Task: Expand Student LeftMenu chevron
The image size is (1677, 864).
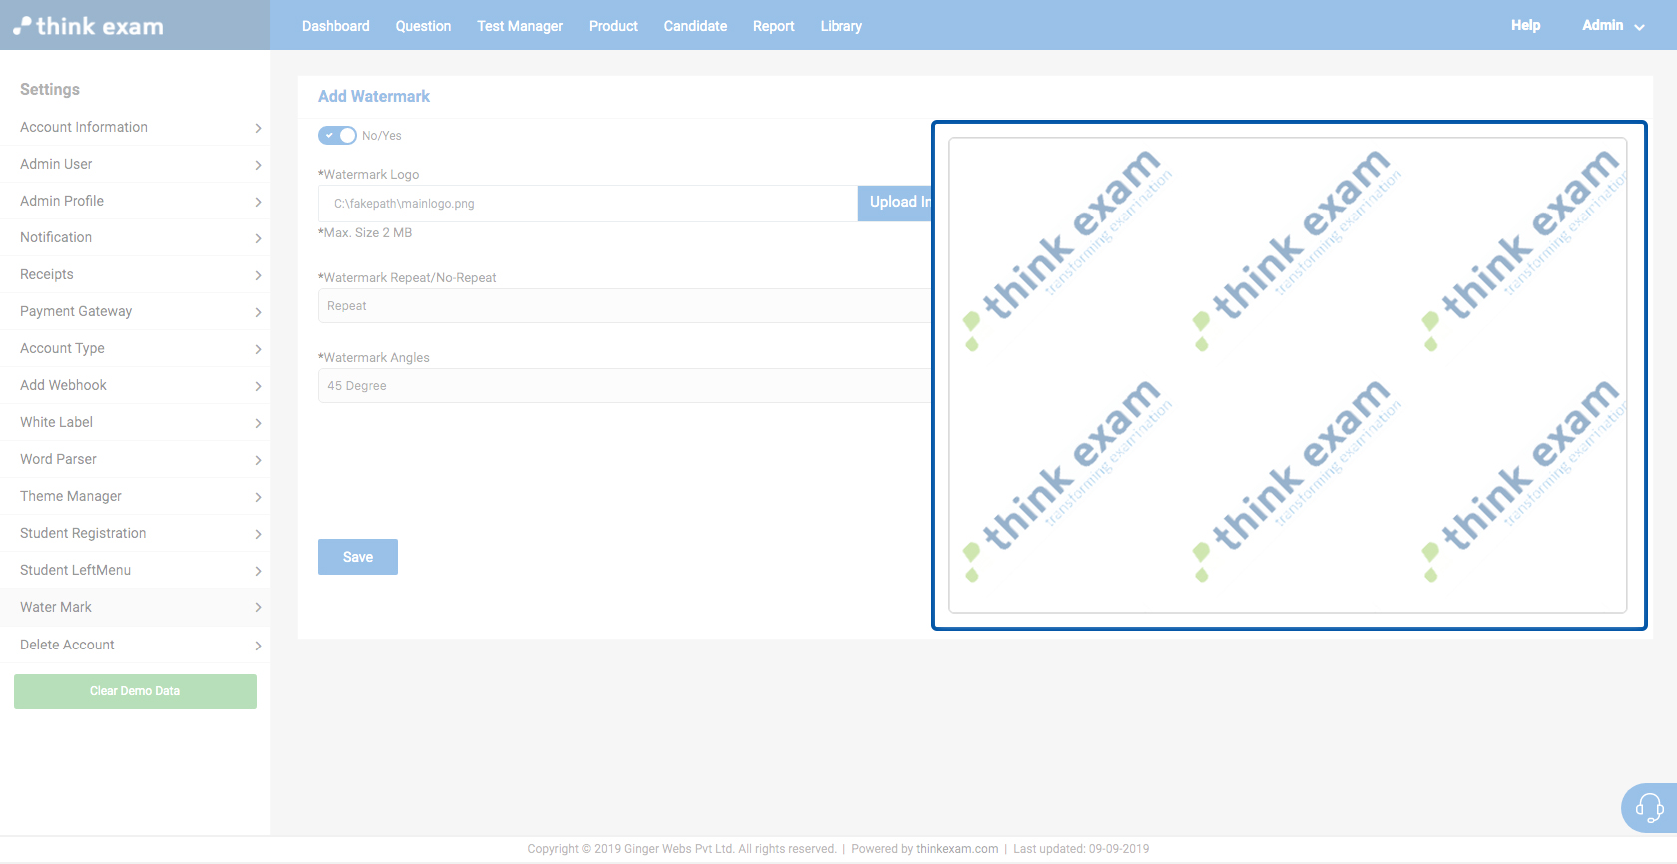Action: click(258, 571)
